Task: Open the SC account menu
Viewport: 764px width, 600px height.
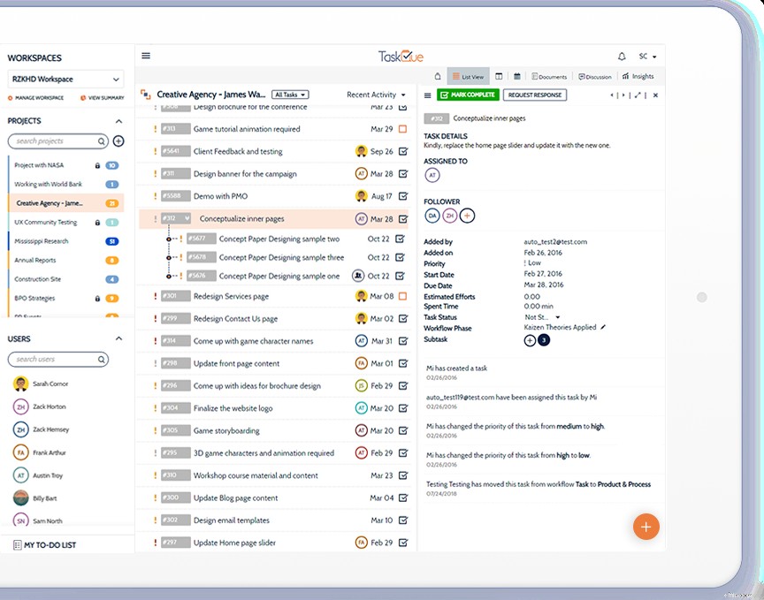Action: click(648, 56)
